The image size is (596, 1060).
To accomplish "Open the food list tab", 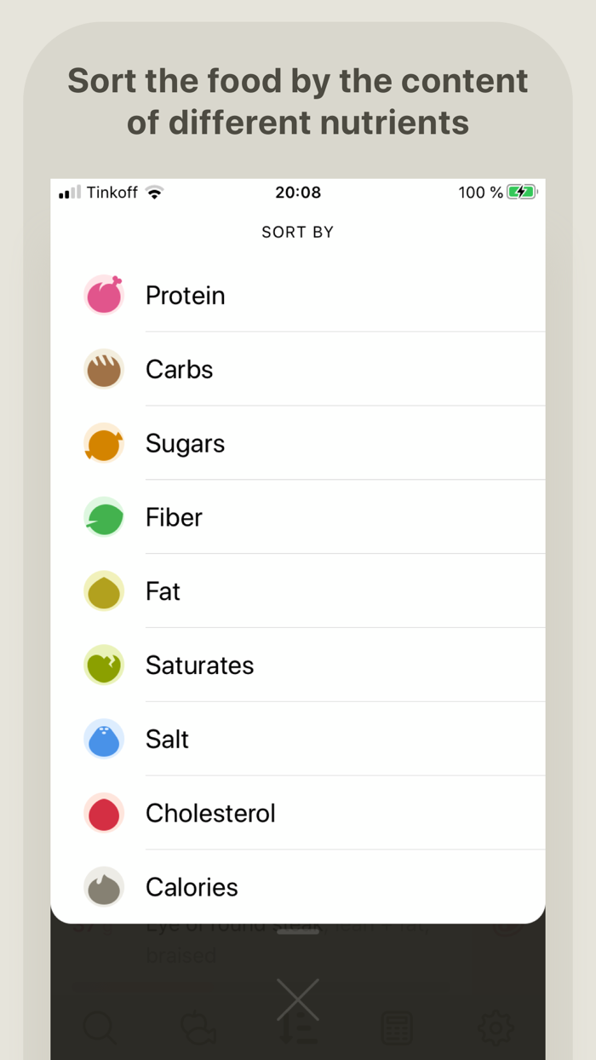I will [397, 1028].
